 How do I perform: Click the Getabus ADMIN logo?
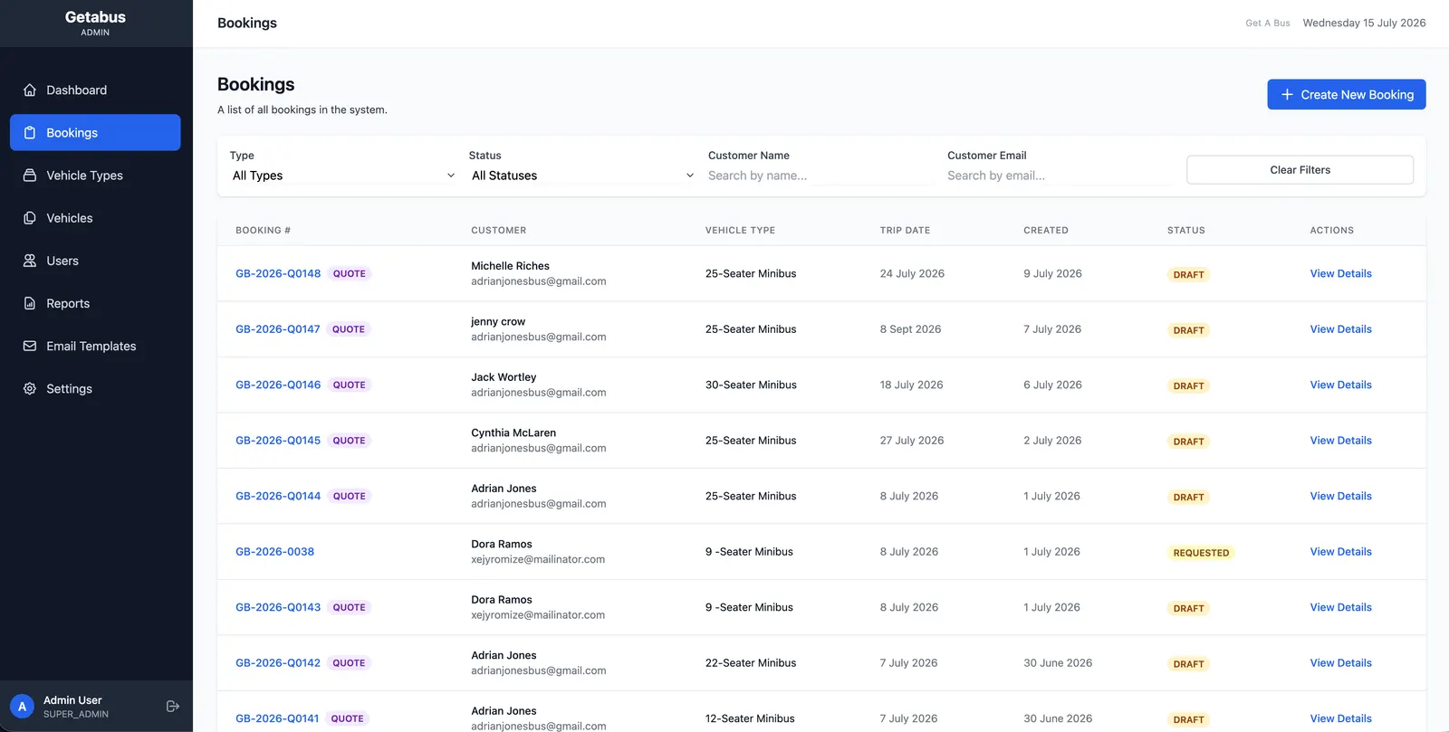tap(95, 24)
